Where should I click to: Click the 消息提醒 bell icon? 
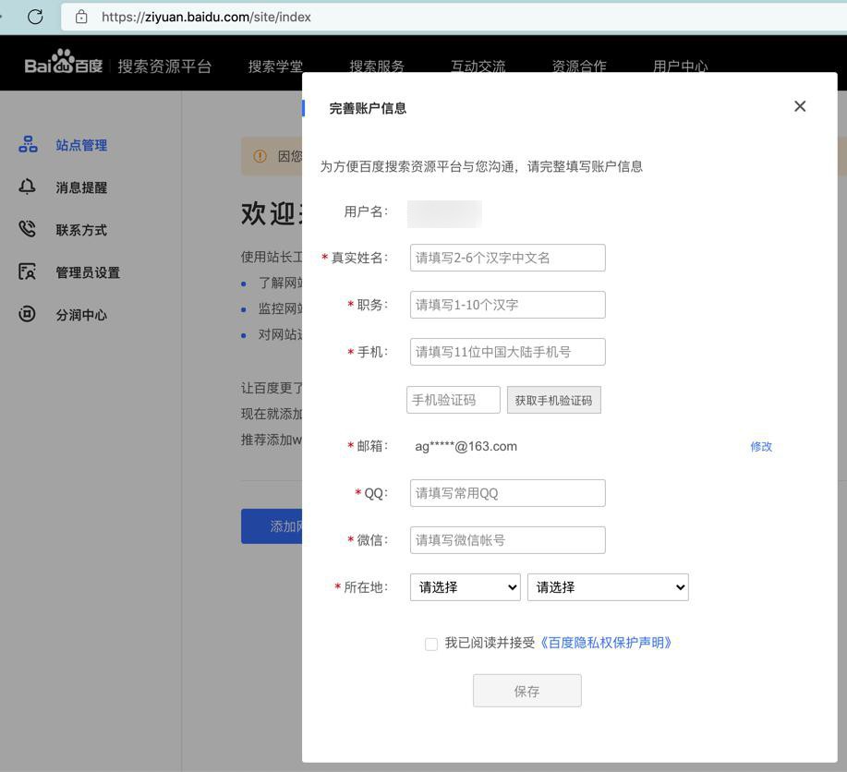click(27, 187)
